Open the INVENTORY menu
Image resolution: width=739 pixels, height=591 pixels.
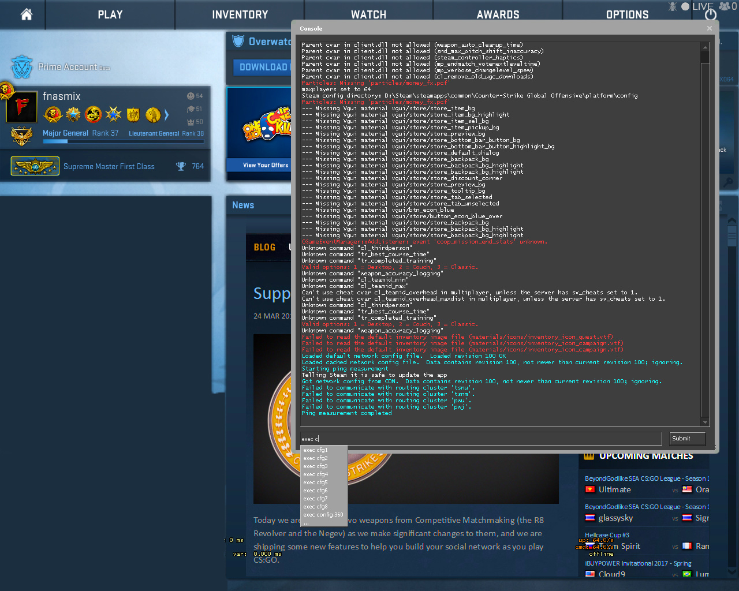click(240, 14)
